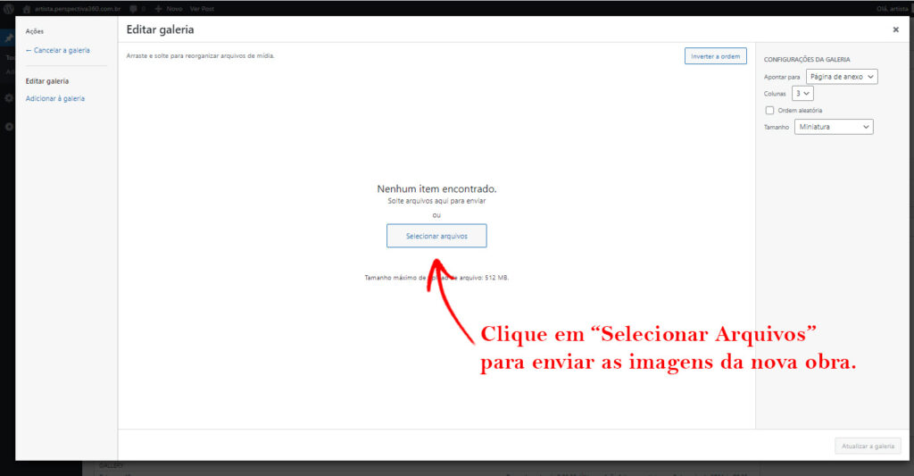
Task: Open the Tamanho Miniatura dropdown
Action: pos(834,127)
